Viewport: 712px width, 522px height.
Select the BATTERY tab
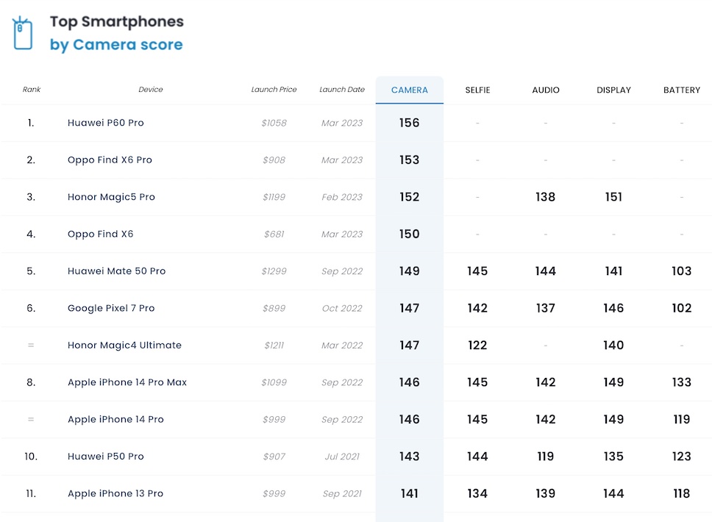682,90
